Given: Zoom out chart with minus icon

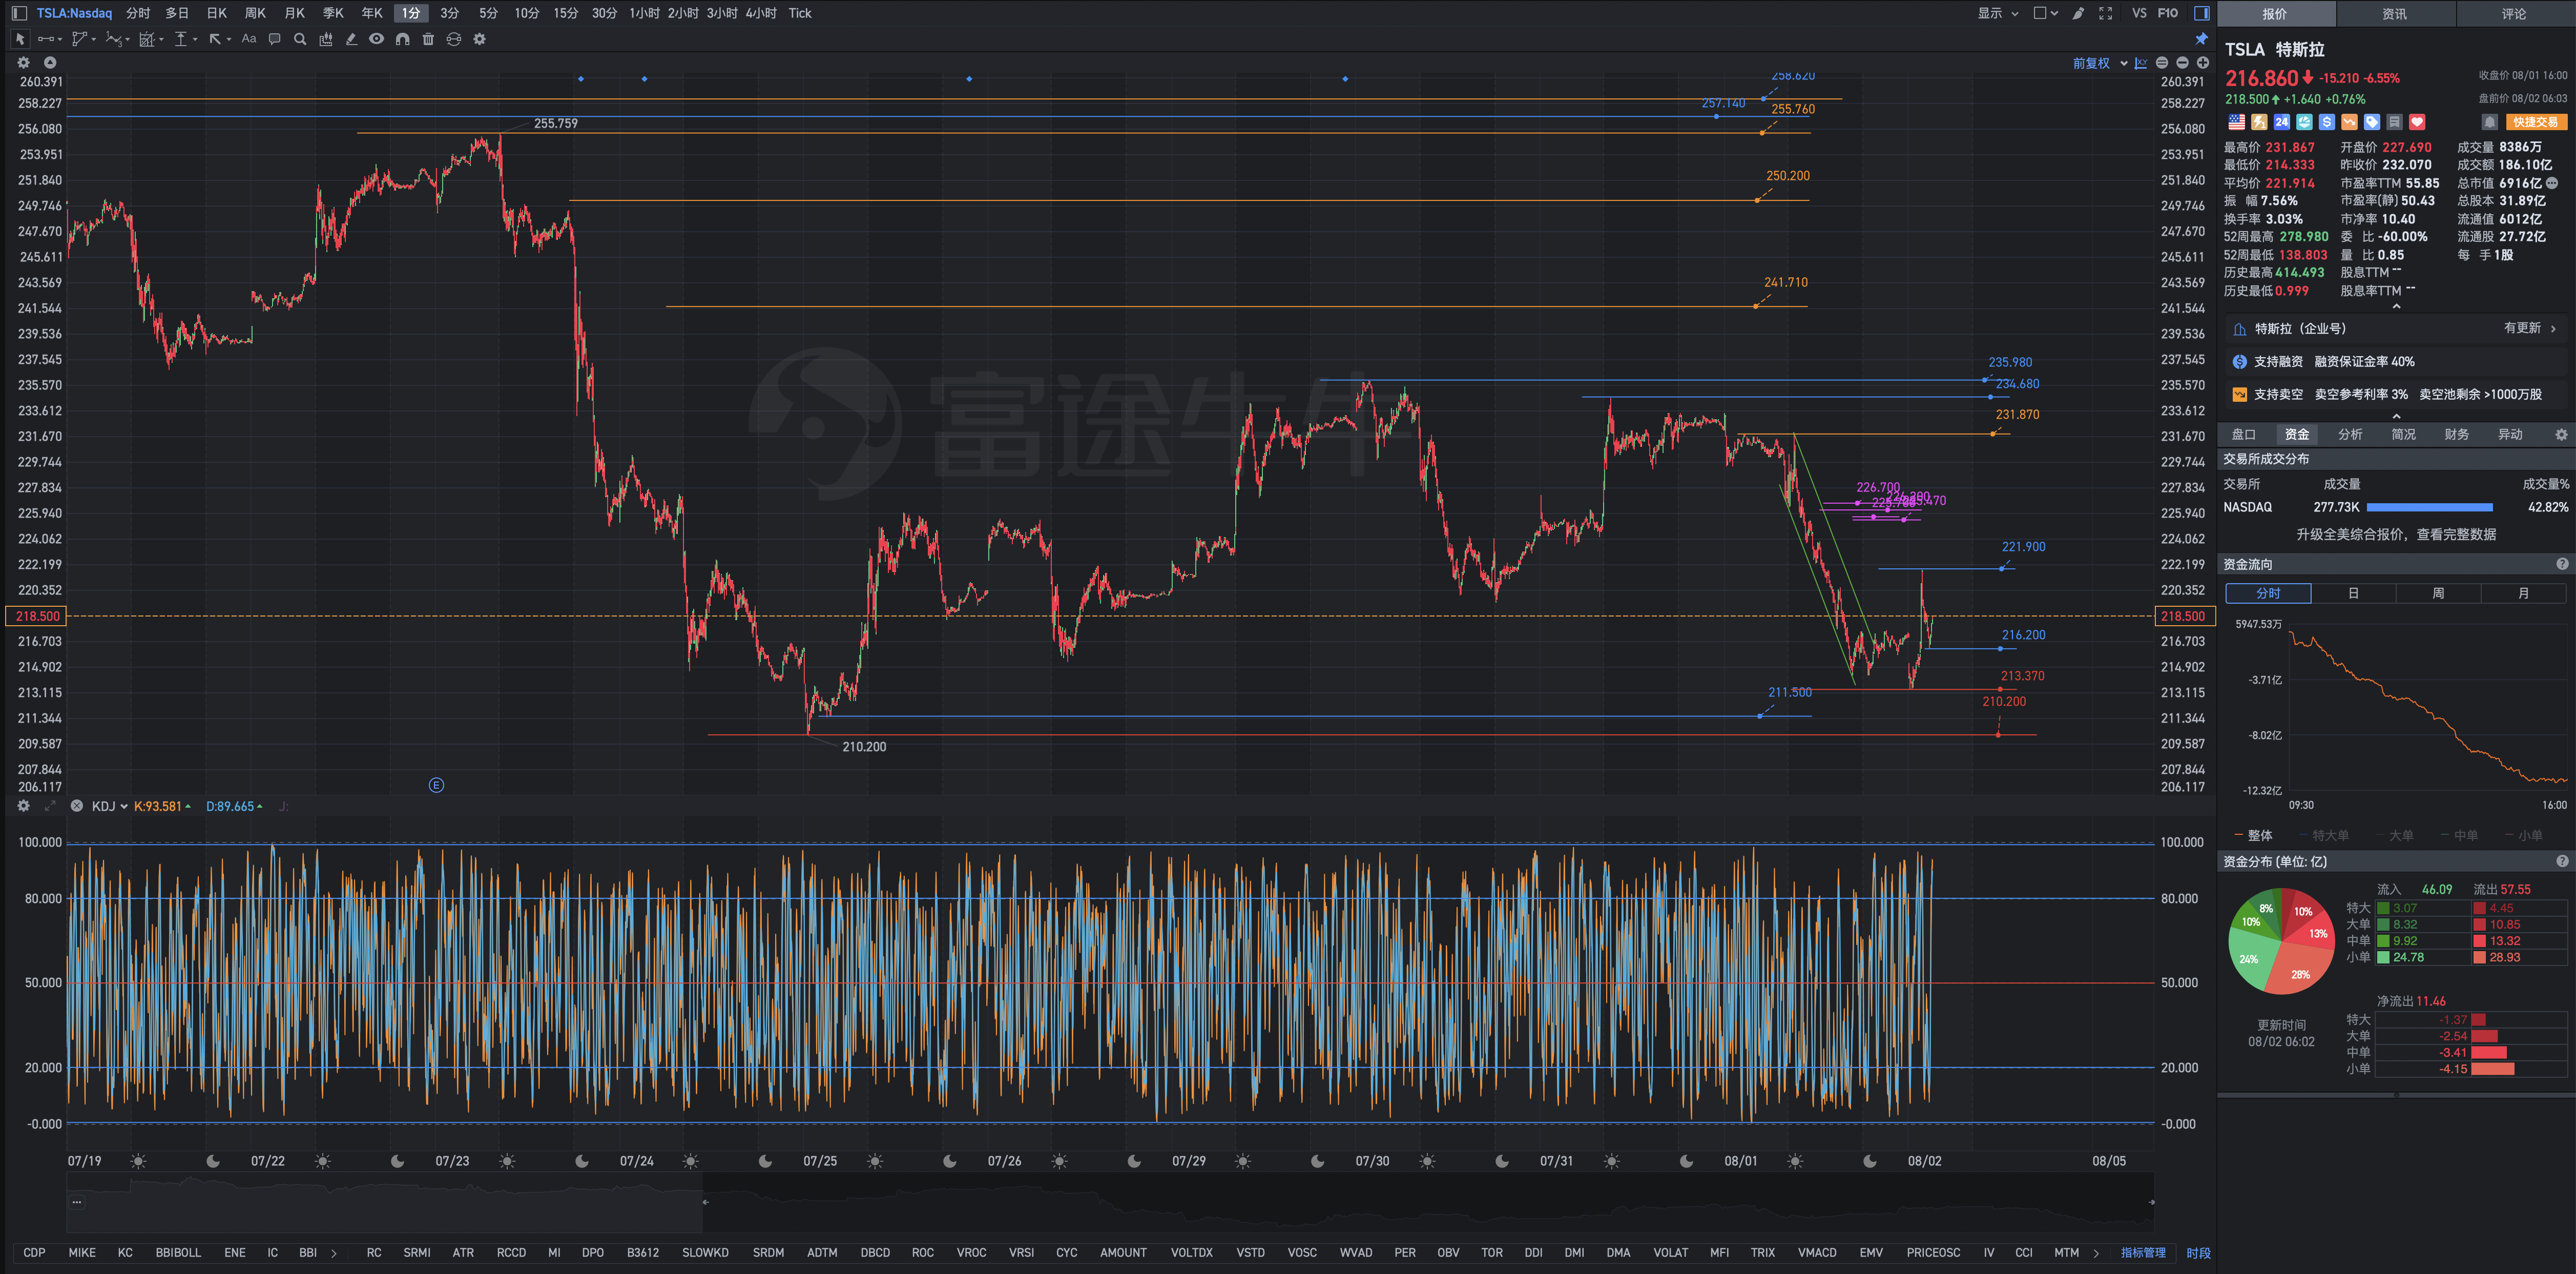Looking at the screenshot, I should (2182, 63).
